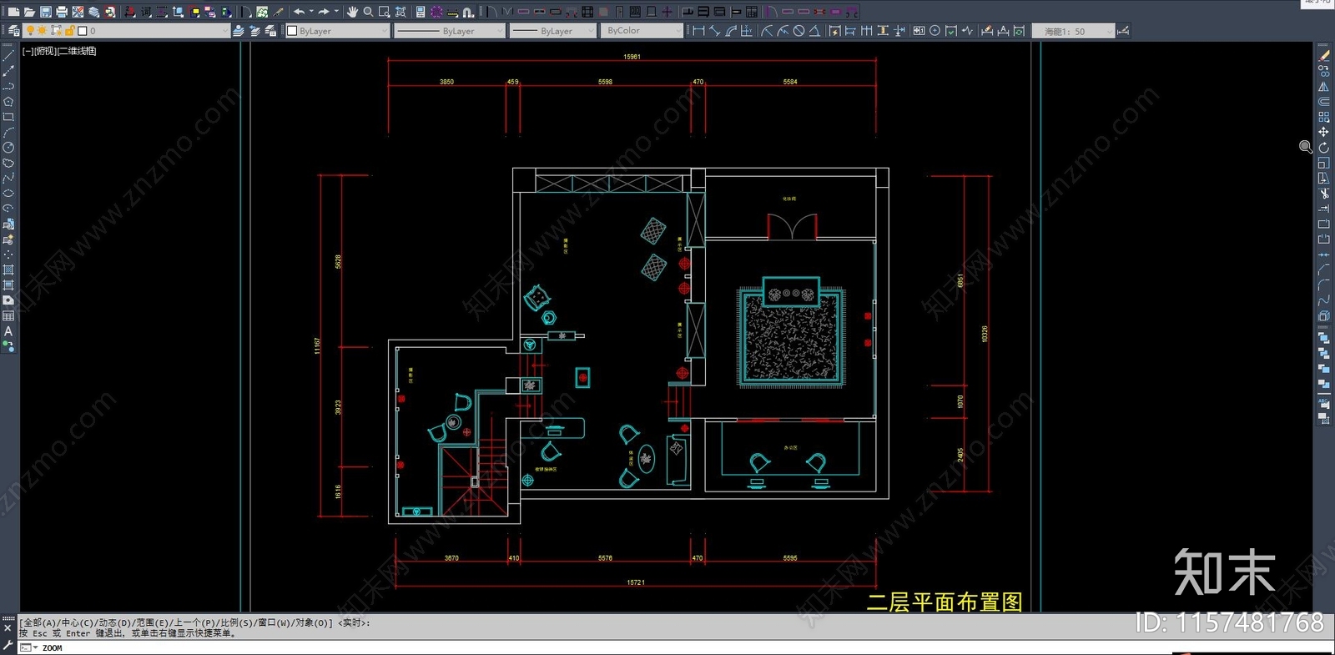Viewport: 1335px width, 655px height.
Task: Toggle layer viewport freeze icon
Action: pos(56,31)
